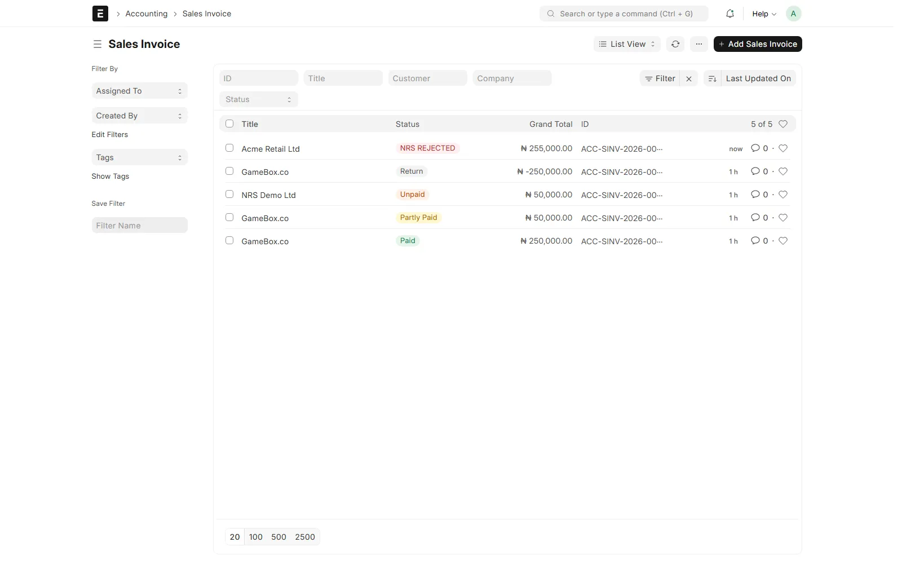
Task: Check the Paid GameBox.co row
Action: pyautogui.click(x=229, y=240)
